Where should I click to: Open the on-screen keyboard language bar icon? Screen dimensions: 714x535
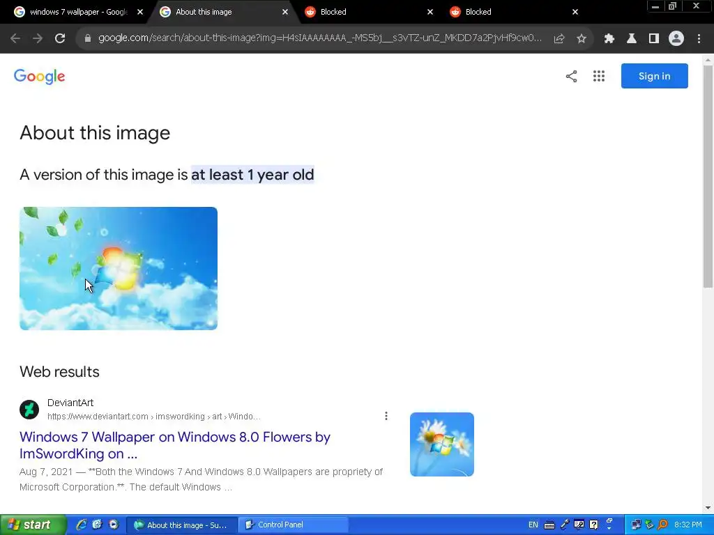(x=549, y=525)
